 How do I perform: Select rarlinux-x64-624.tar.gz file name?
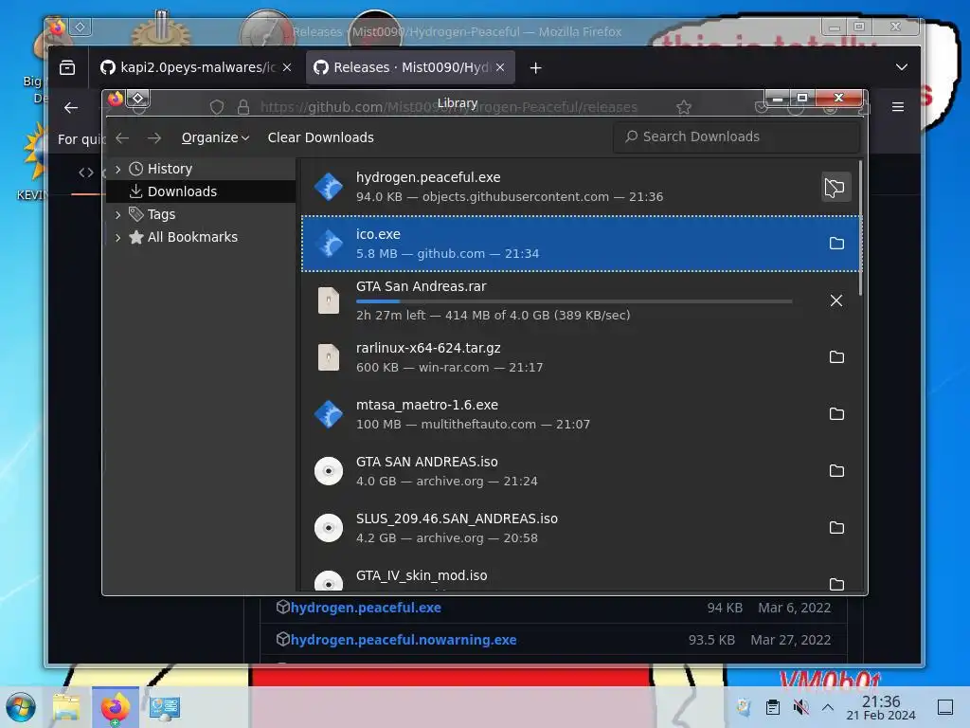[428, 348]
